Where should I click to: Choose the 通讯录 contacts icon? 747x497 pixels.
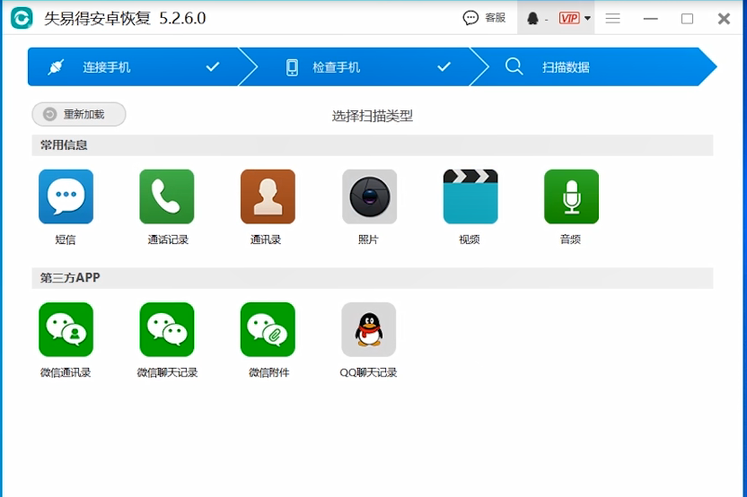point(268,196)
